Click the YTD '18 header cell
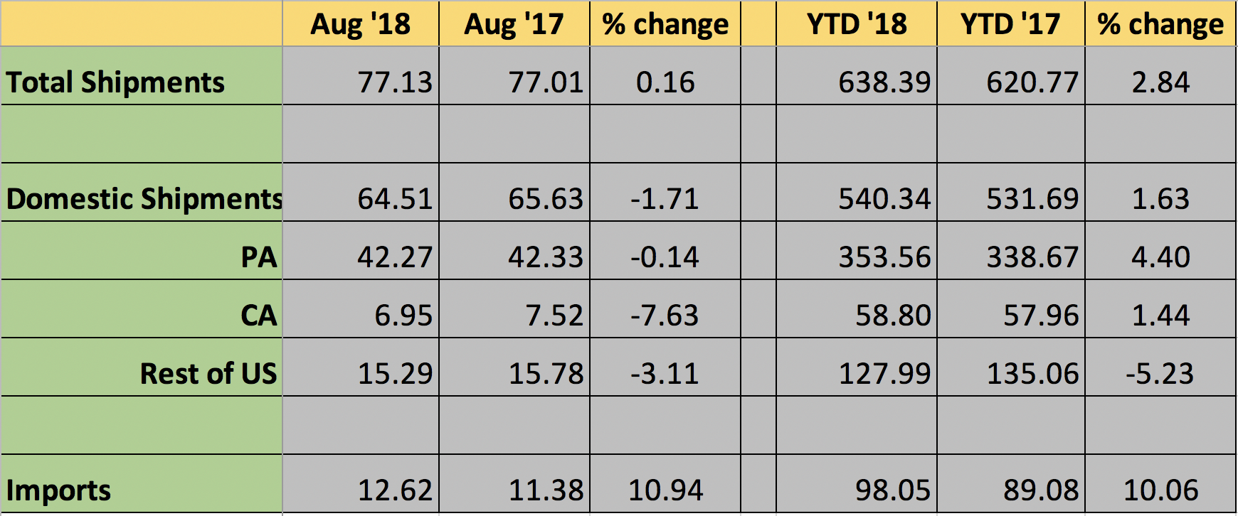The height and width of the screenshot is (516, 1238). click(x=857, y=24)
